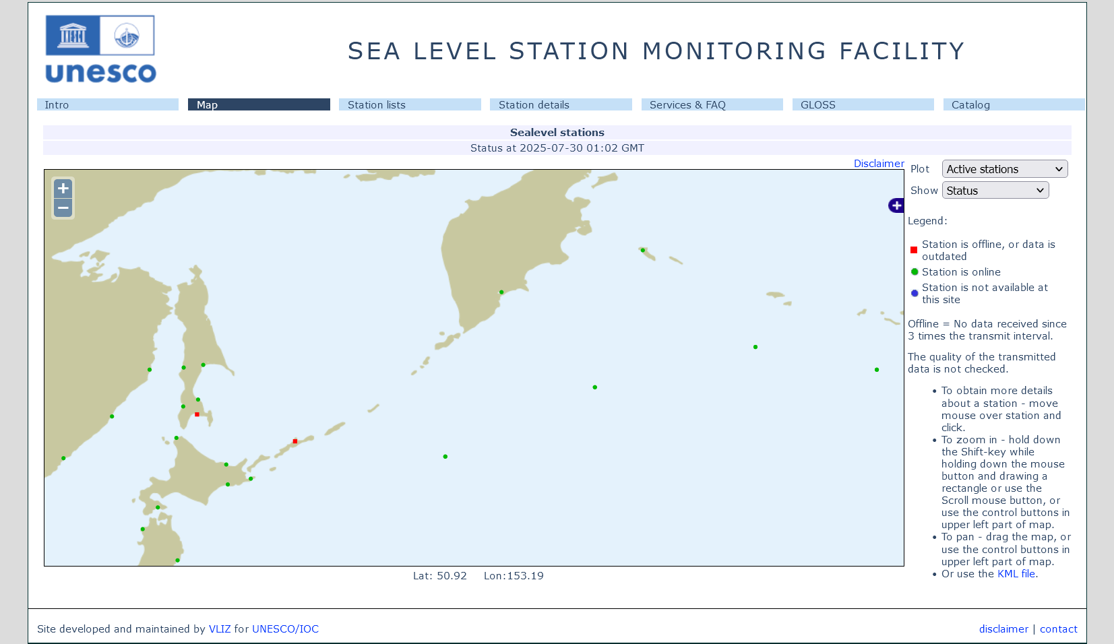The image size is (1114, 644).
Task: Select the Map tab
Action: tap(259, 104)
